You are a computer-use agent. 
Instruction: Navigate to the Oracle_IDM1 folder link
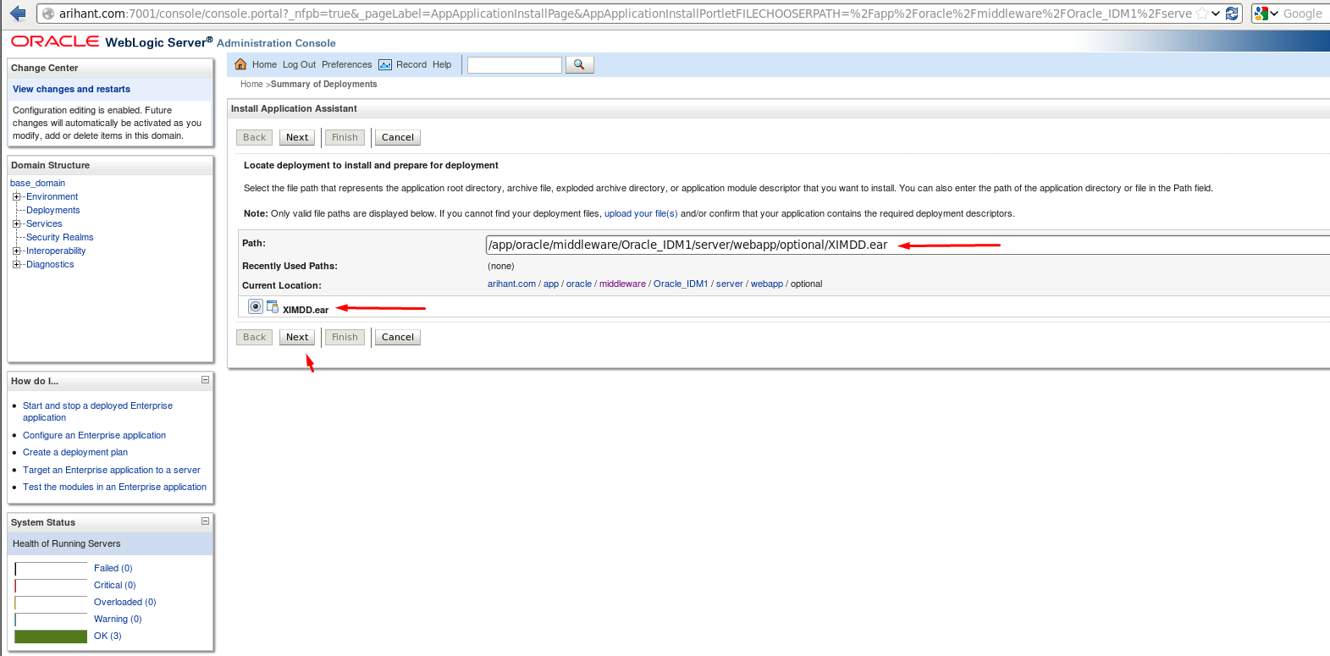681,284
